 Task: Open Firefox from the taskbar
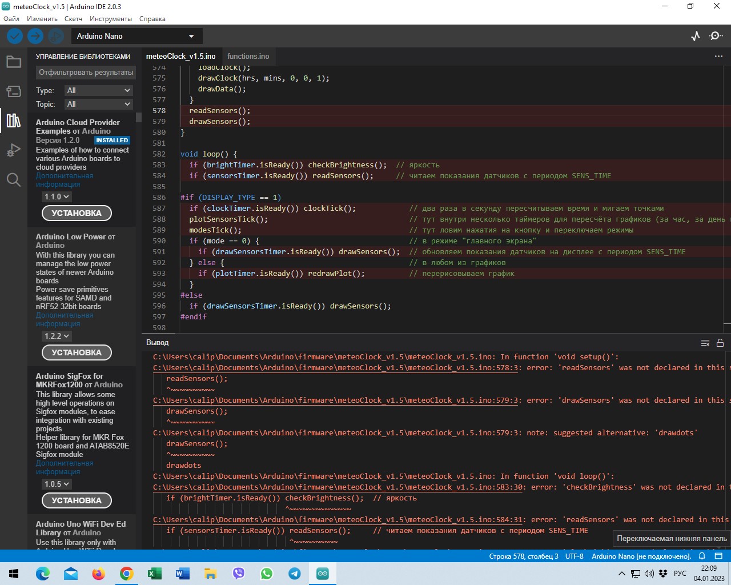tap(99, 574)
